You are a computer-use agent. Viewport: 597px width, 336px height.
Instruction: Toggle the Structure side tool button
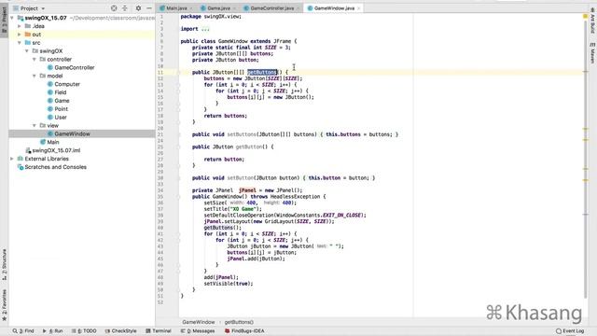4,265
